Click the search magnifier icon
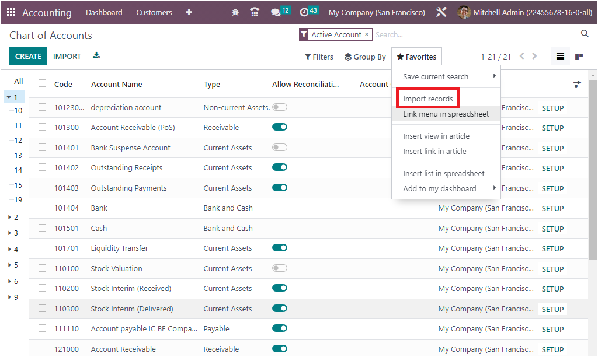 (584, 34)
